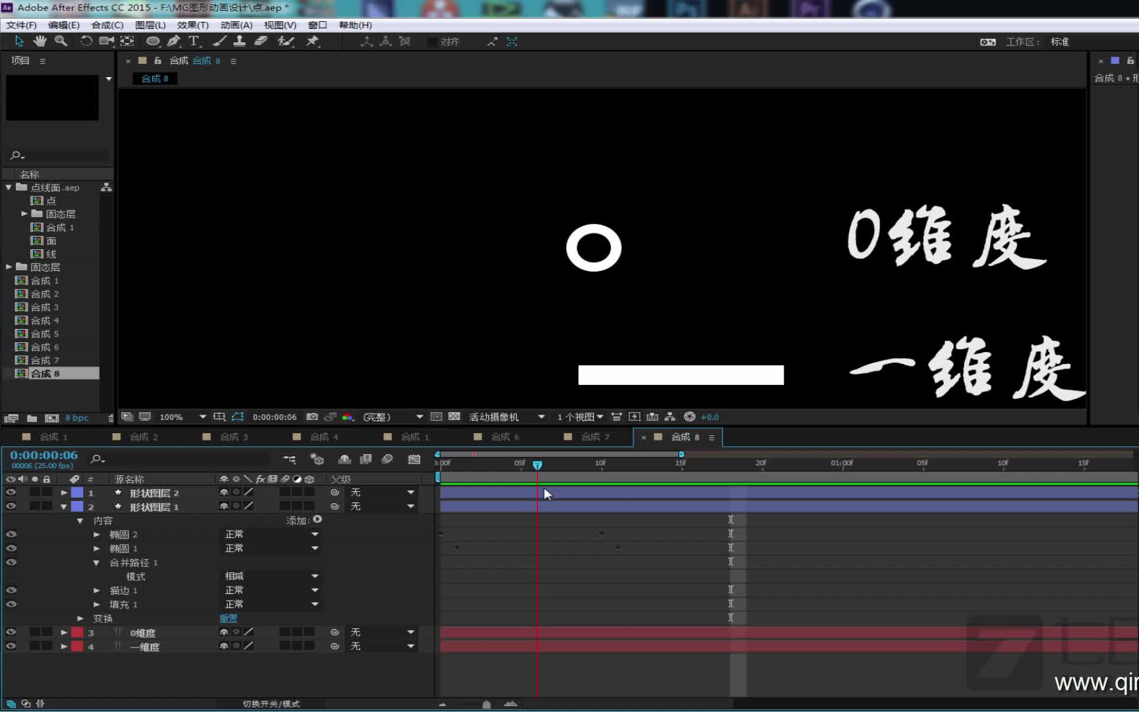The height and width of the screenshot is (712, 1139).
Task: Create new composition icon in project panel
Action: tap(51, 418)
